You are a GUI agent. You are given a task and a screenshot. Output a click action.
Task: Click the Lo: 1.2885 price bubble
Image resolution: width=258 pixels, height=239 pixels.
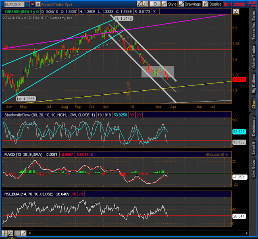(26, 99)
